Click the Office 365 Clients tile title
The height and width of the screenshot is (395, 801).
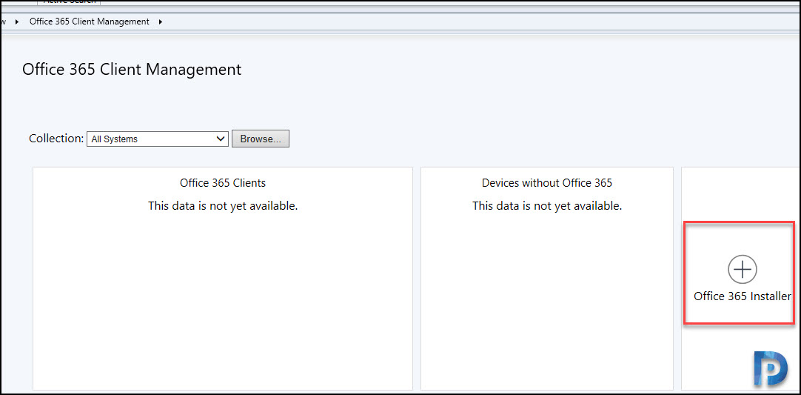223,182
